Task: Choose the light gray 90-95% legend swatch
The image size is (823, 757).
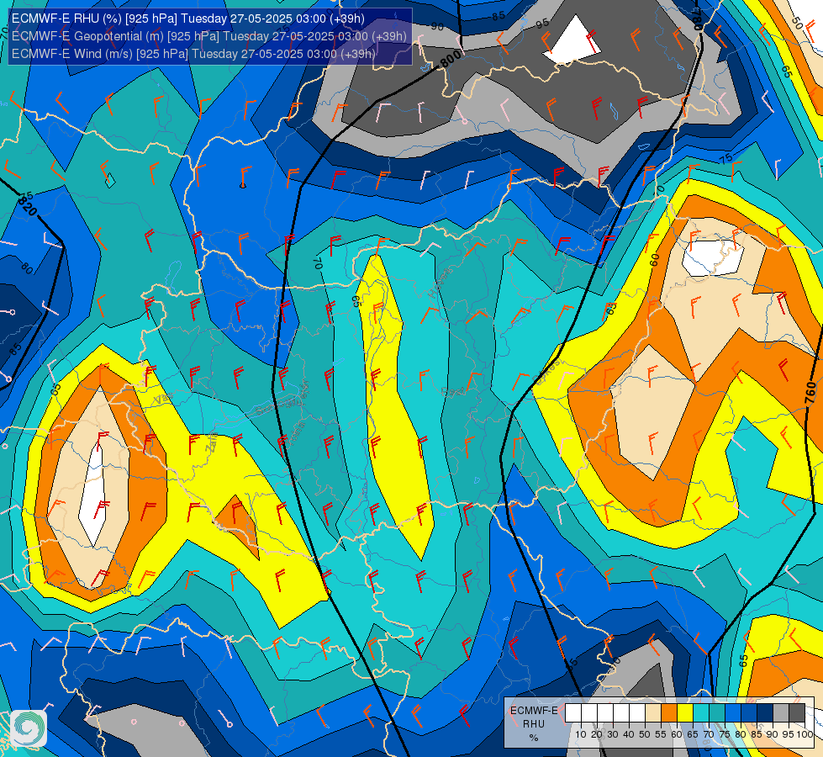Action: pos(781,712)
